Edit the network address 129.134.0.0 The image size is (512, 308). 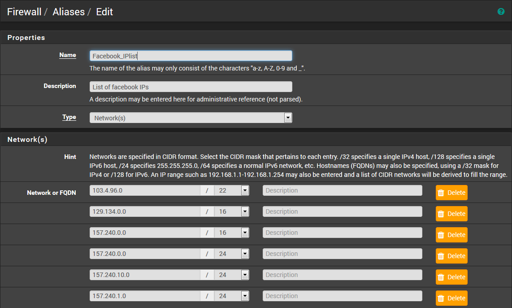[145, 211]
